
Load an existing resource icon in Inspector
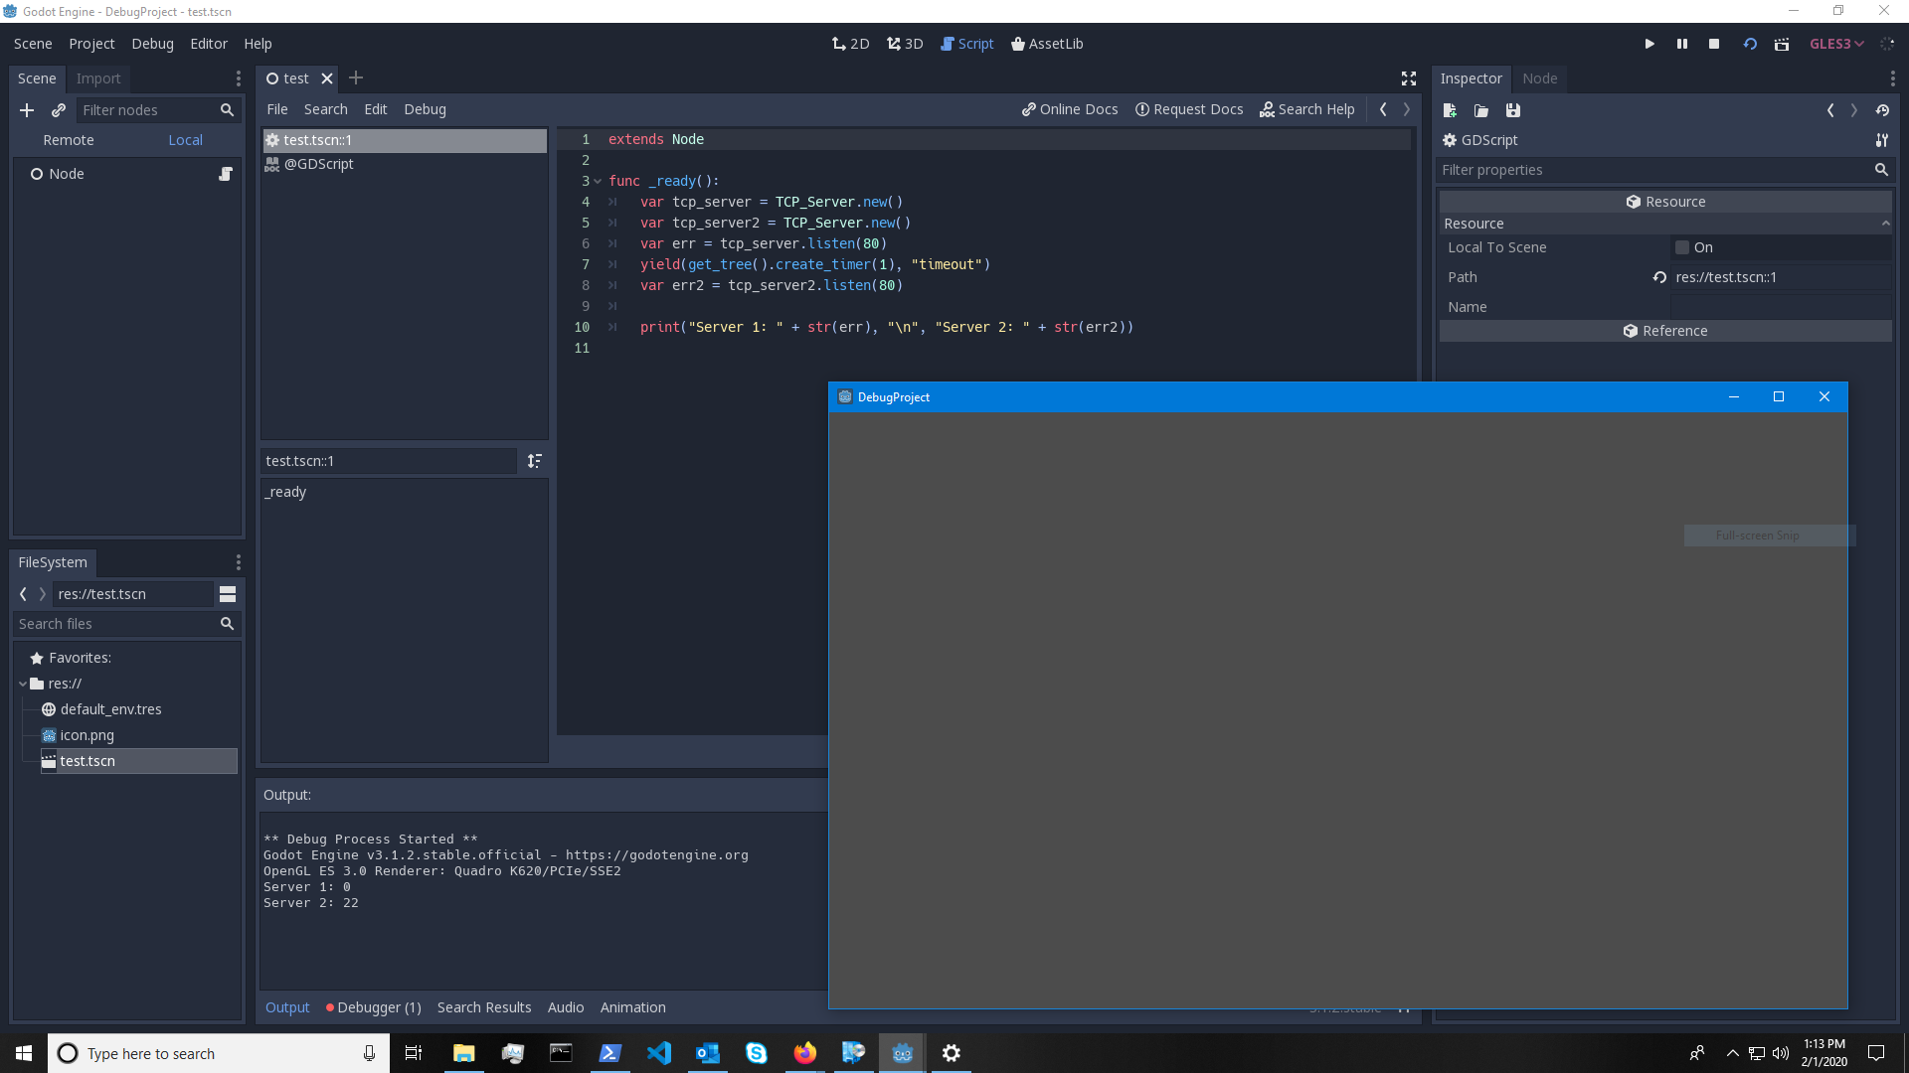click(x=1481, y=110)
